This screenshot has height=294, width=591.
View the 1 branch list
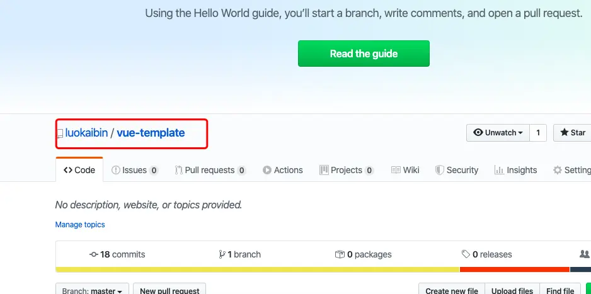point(239,254)
